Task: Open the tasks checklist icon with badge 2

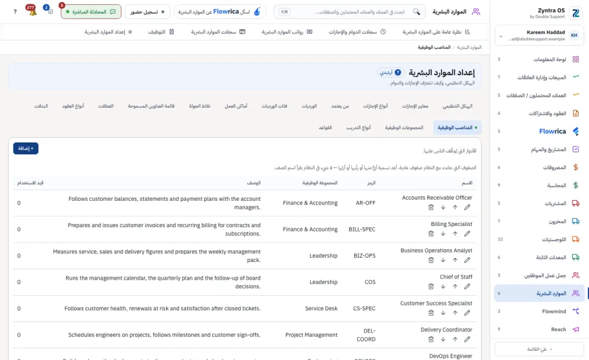Action: coord(49,10)
